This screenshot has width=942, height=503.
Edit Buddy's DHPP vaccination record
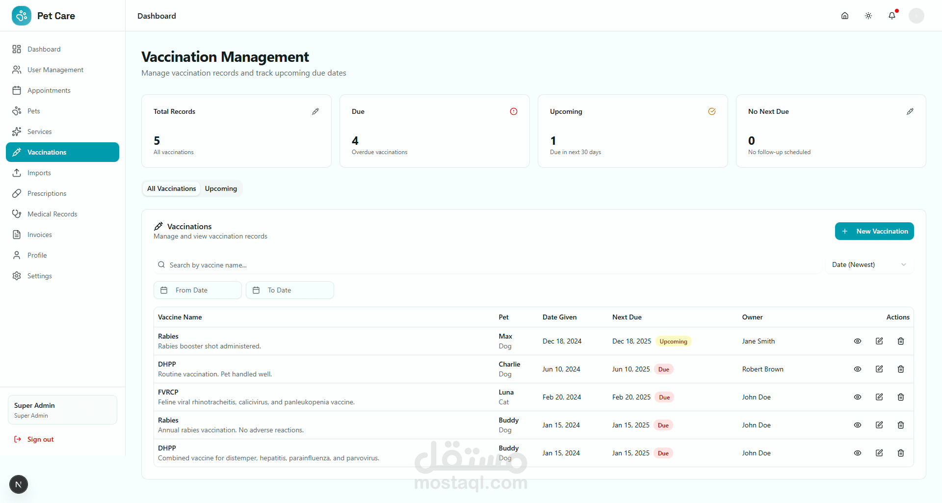tap(879, 453)
